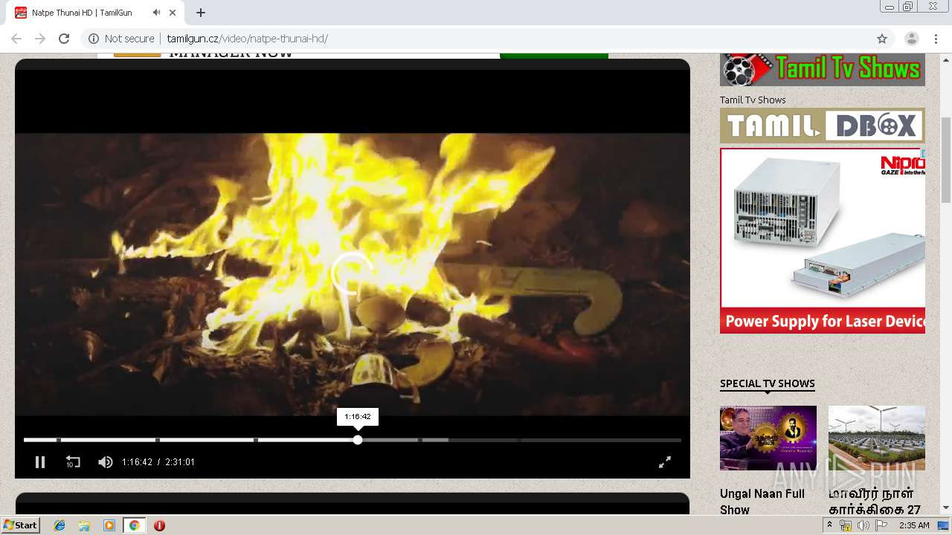This screenshot has height=535, width=952.
Task: Open Chrome three-dot menu
Action: click(x=936, y=39)
